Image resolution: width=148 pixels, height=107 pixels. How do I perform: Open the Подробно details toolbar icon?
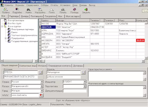[17, 10]
